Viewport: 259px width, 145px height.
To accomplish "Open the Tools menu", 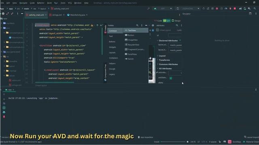I will pos(63,3).
